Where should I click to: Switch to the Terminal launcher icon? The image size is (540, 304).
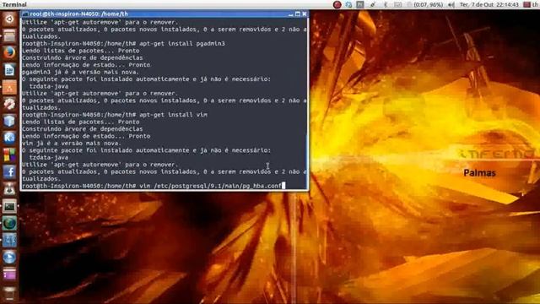pos(9,206)
